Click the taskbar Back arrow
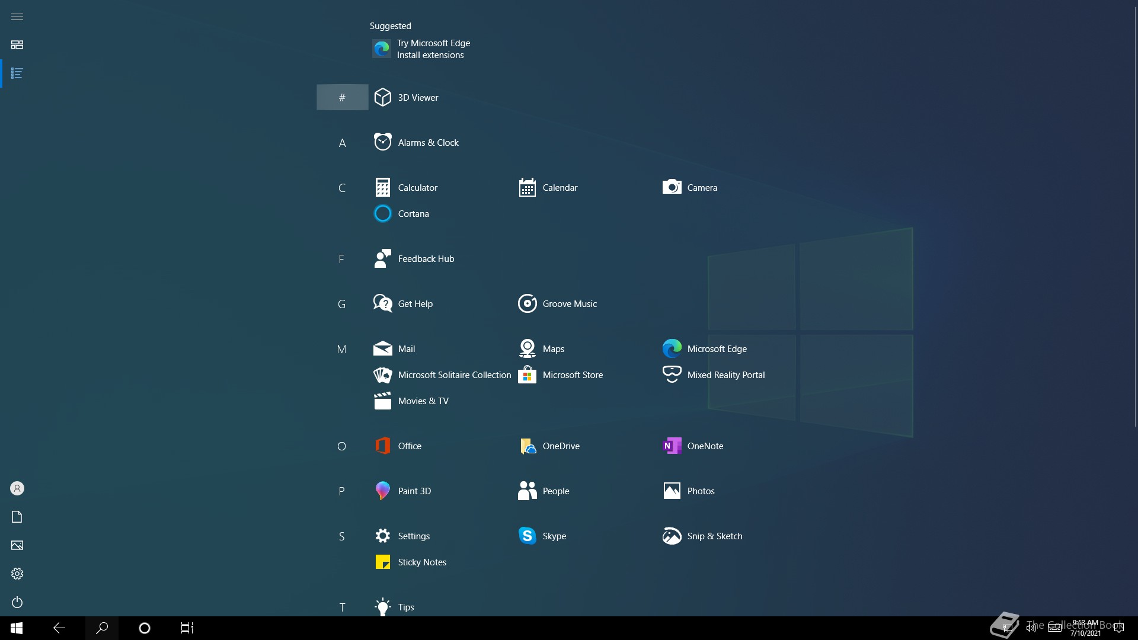The image size is (1138, 640). pos(59,628)
